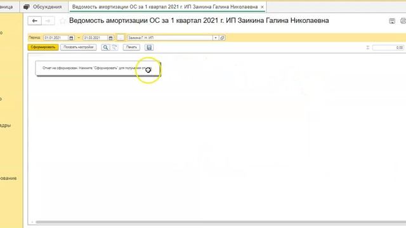Add report to favorites star

[x=62, y=21]
